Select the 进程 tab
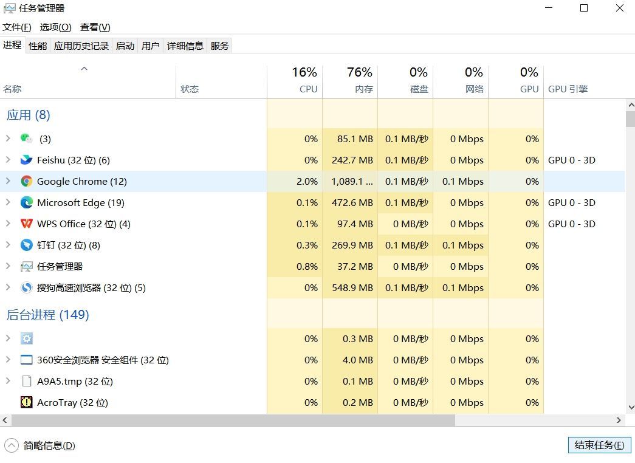Image resolution: width=635 pixels, height=463 pixels. (x=12, y=45)
